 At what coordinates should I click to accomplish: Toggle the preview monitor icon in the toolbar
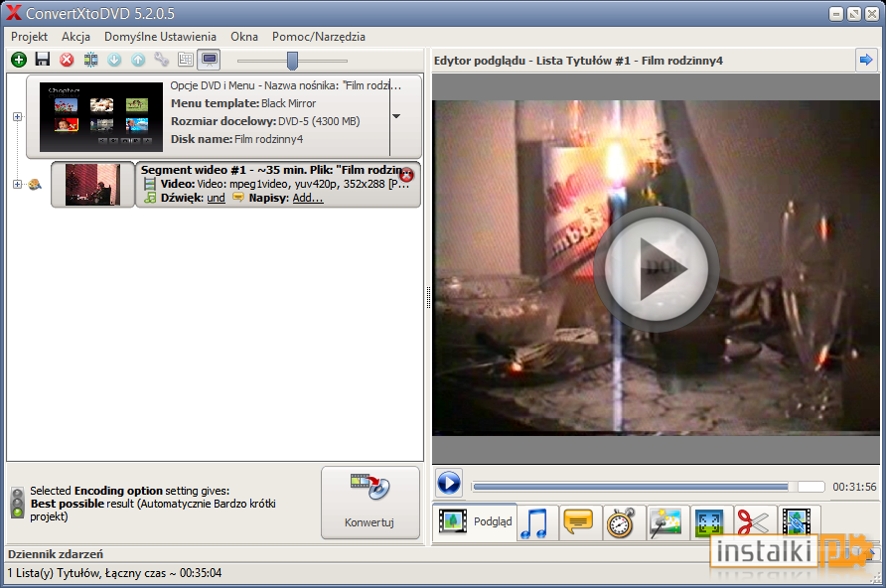click(209, 60)
